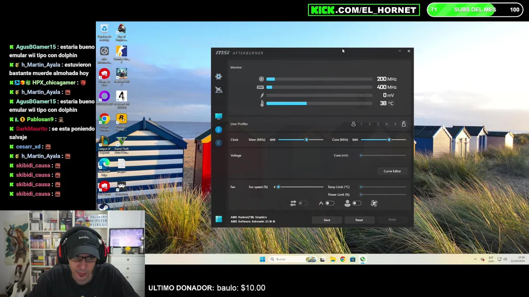Open File Explorer from the taskbar
Image resolution: width=529 pixels, height=297 pixels.
(x=333, y=259)
